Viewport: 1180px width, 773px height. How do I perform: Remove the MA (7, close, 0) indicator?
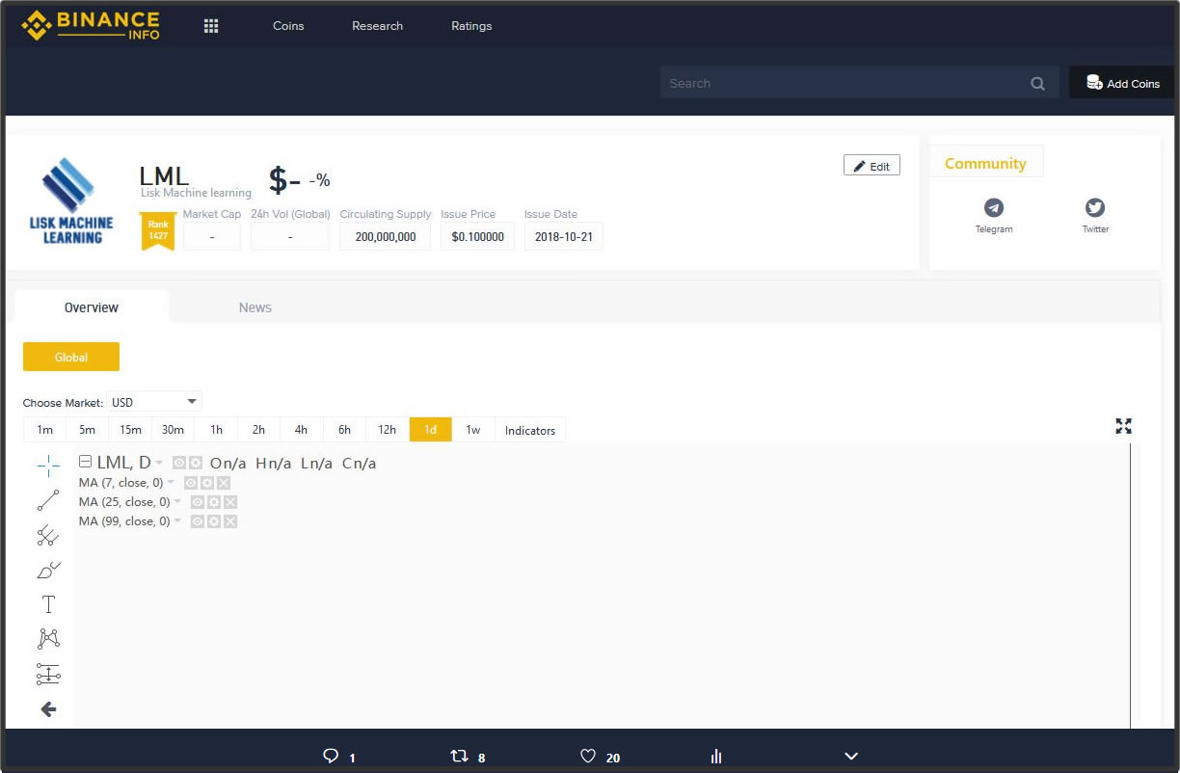tap(224, 483)
